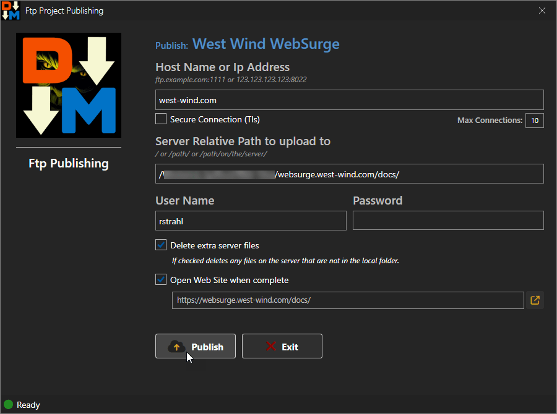557x414 pixels.
Task: Enable the Secure Connection (Tls) checkbox
Action: pyautogui.click(x=161, y=119)
